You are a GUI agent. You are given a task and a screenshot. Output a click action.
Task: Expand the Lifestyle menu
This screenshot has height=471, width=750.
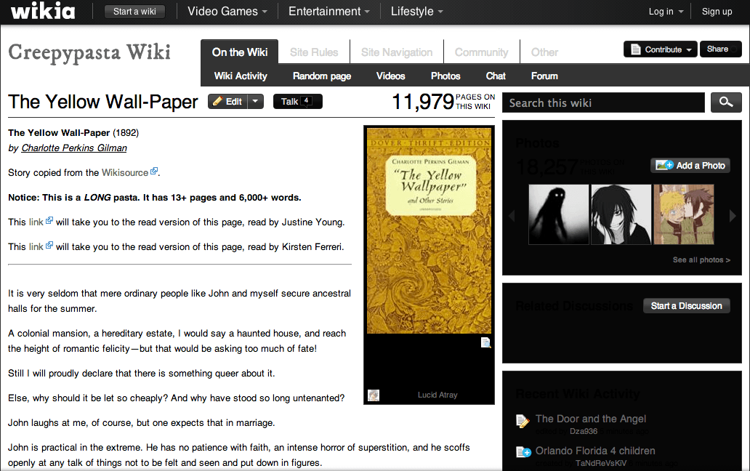point(416,12)
